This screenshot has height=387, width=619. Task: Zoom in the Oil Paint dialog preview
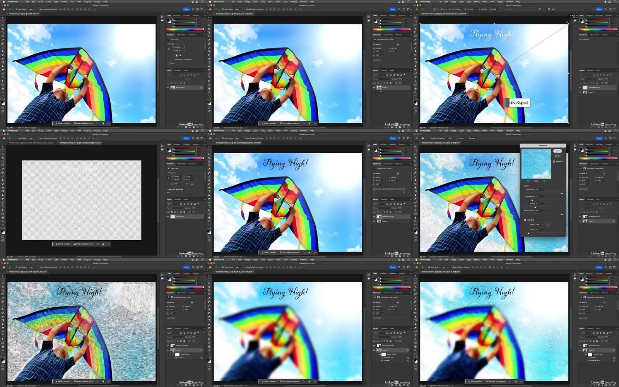click(544, 181)
